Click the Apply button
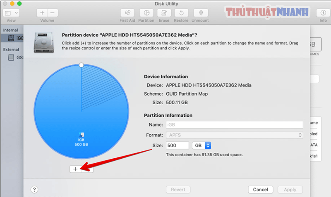Screen dimensions: 331x197 coord(290,190)
